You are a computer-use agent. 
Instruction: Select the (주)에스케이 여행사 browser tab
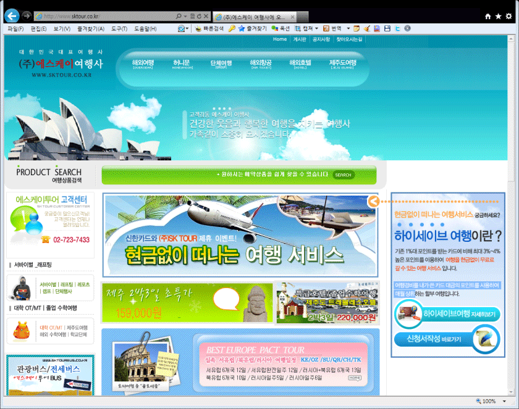click(255, 17)
